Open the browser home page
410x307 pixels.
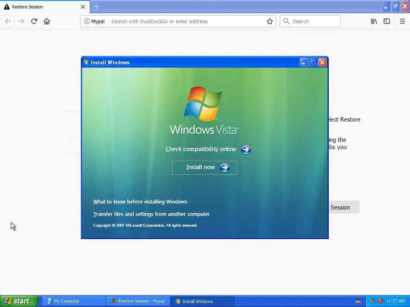(47, 21)
